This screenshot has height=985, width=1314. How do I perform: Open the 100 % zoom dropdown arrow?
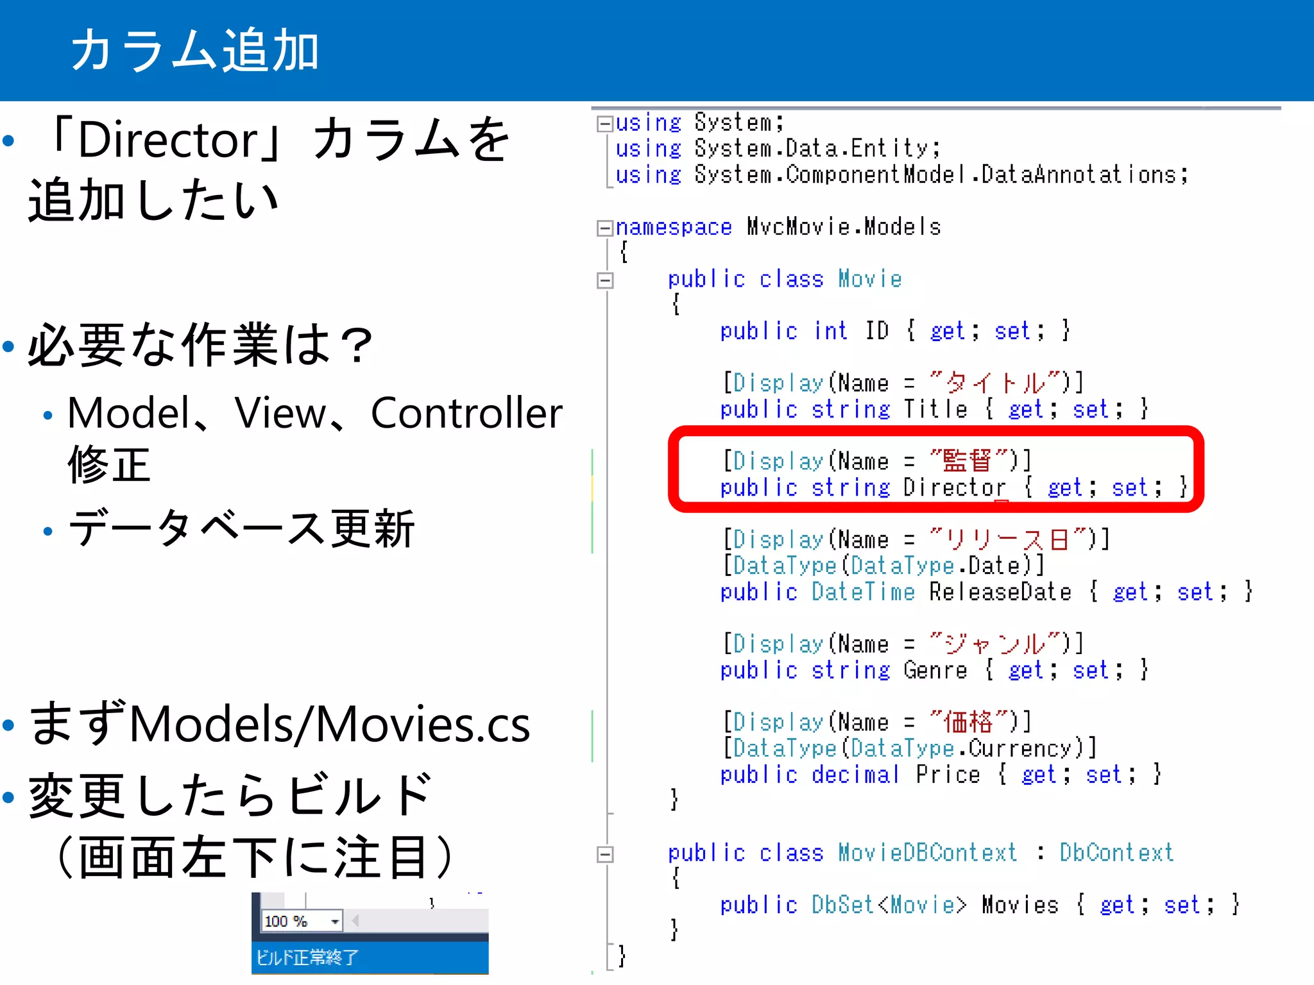(334, 922)
